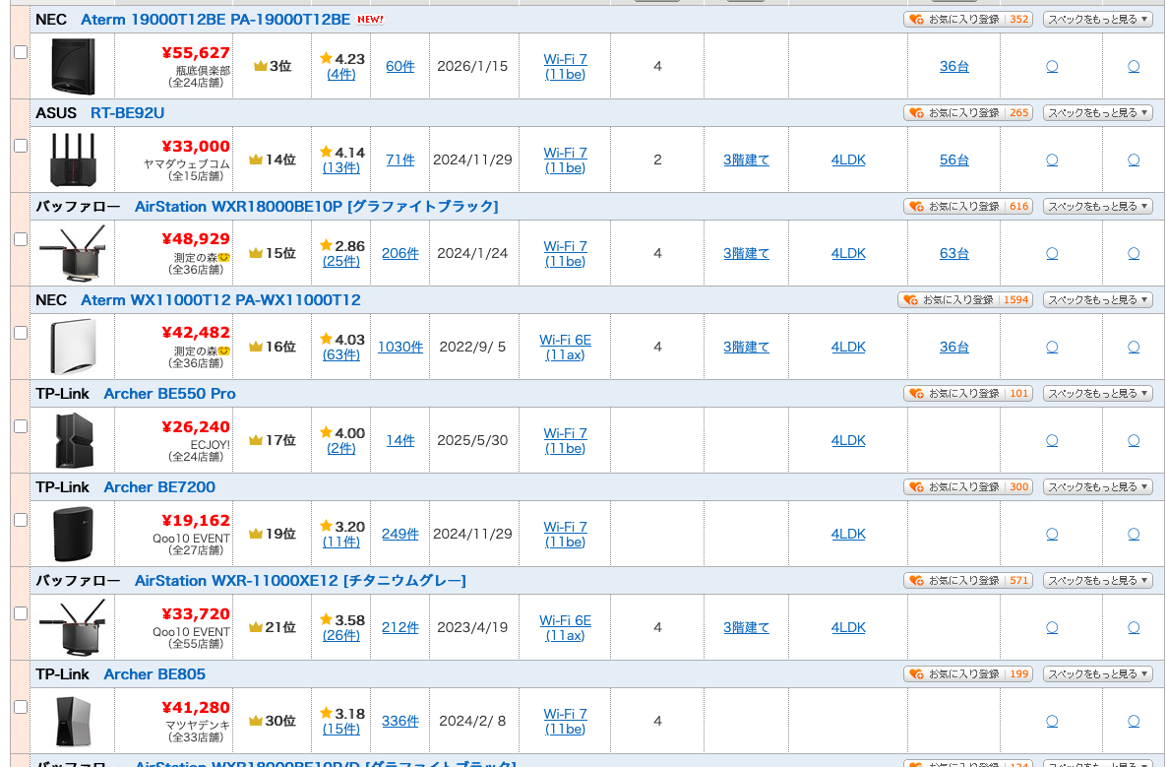This screenshot has width=1167, height=767.
Task: Open the Aterm WX11000T12 white router image
Action: (73, 347)
